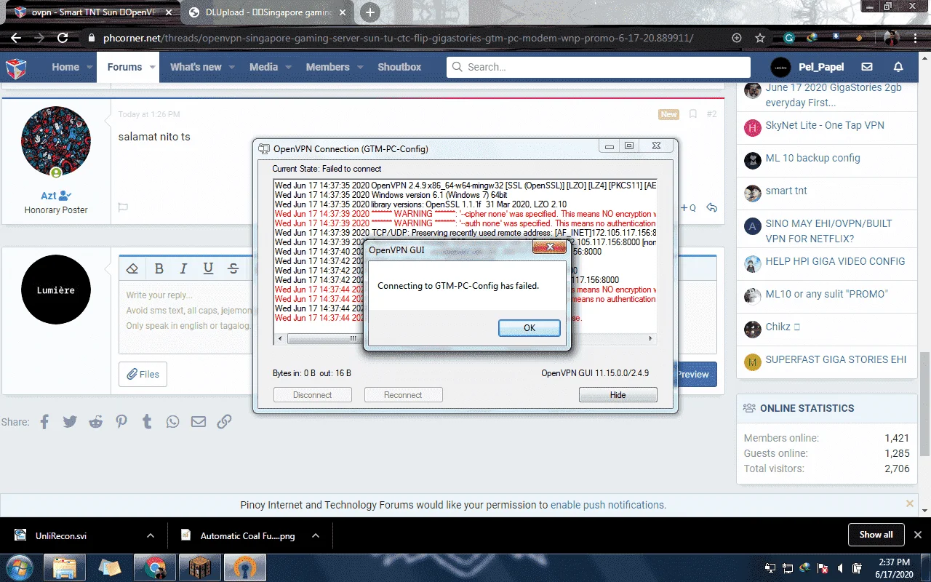The width and height of the screenshot is (931, 582).
Task: Share the thread on Facebook
Action: (x=44, y=421)
